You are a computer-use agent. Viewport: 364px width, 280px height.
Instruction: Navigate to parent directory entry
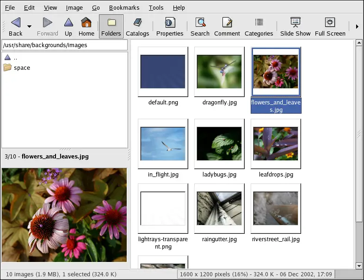coord(15,58)
